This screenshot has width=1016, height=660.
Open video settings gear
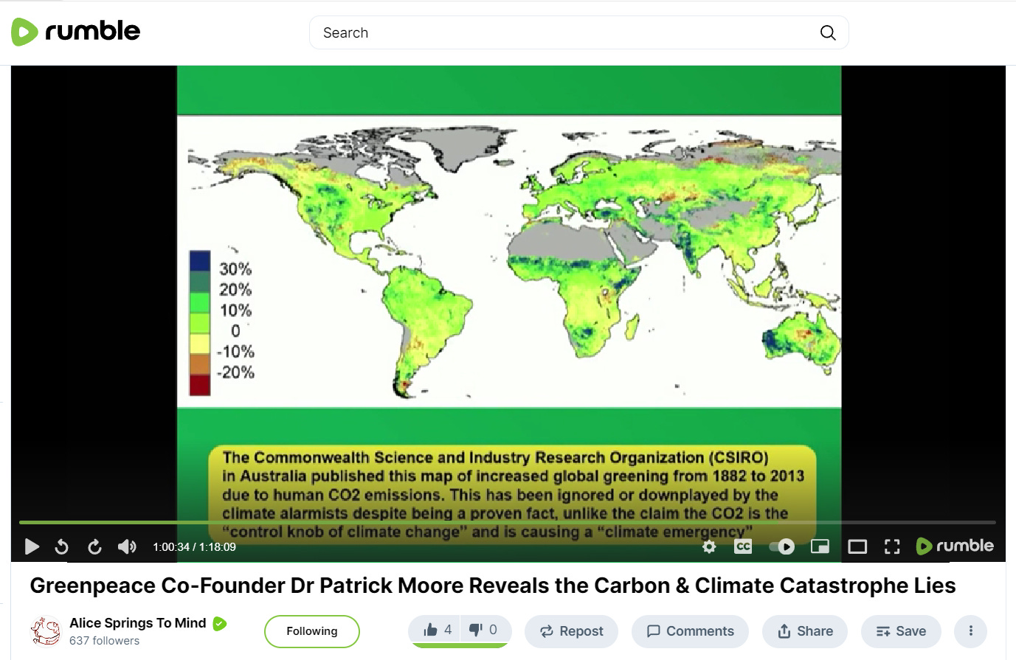[709, 546]
